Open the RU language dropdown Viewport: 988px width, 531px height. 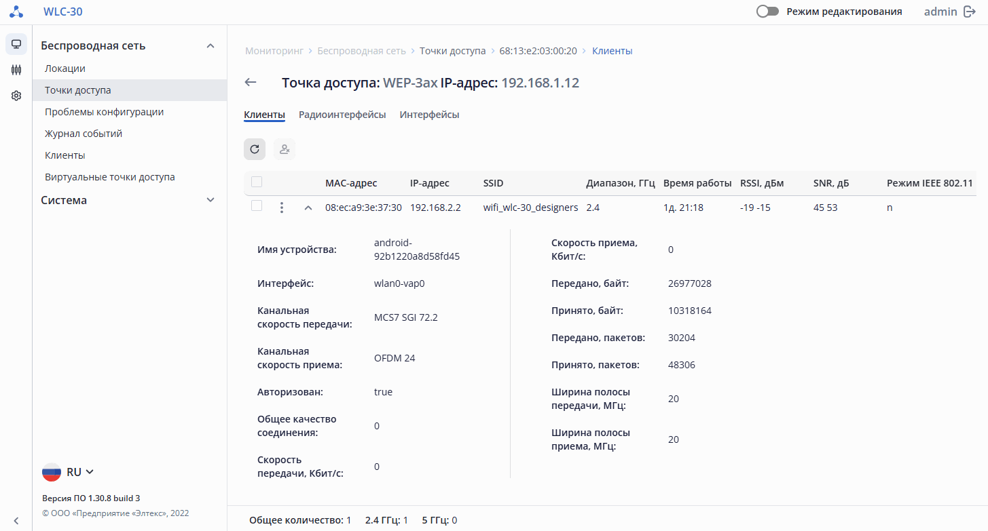point(68,472)
